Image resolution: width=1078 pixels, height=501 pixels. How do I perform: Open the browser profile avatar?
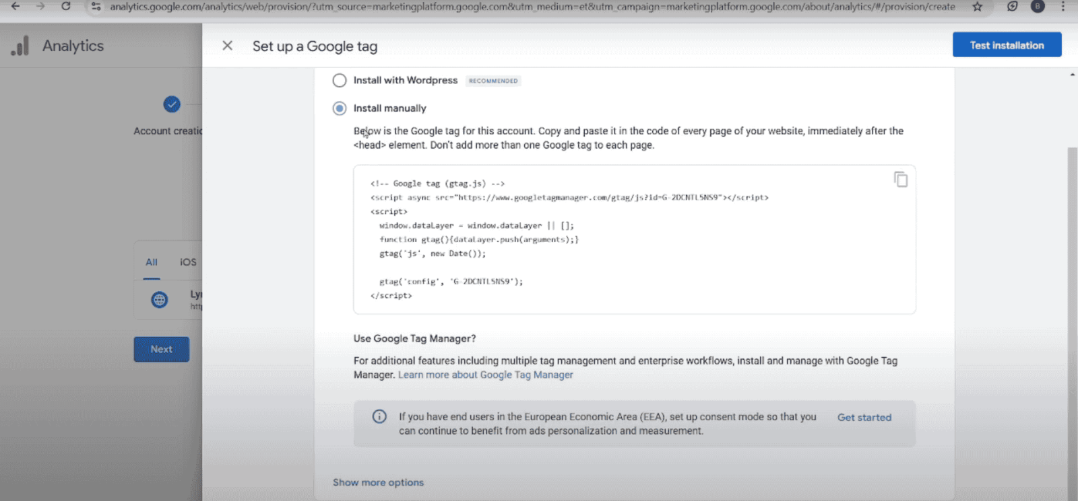tap(1038, 6)
